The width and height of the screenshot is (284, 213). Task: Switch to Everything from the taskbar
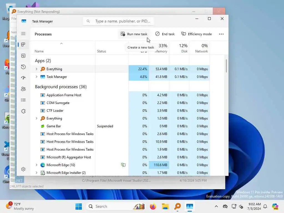(x=177, y=206)
